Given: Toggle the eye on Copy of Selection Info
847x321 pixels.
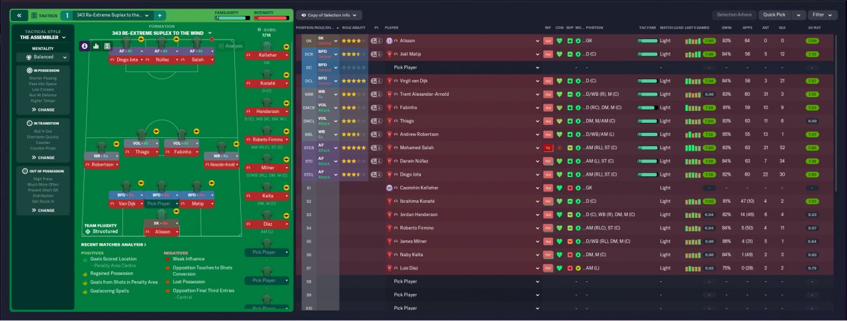Looking at the screenshot, I should click(302, 15).
